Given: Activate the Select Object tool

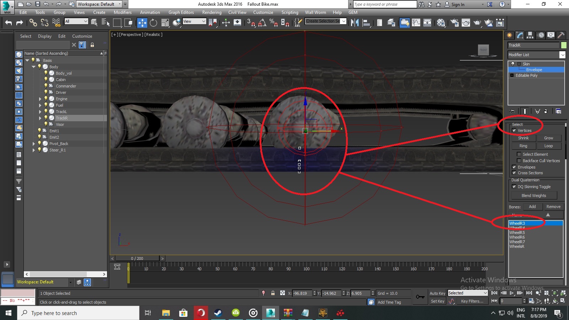Looking at the screenshot, I should (94, 23).
